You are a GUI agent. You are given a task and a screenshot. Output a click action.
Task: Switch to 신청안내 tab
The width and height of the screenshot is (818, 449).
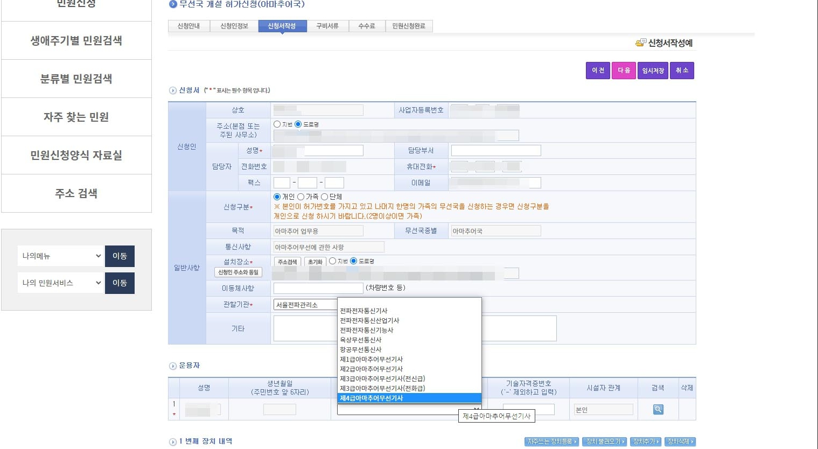pyautogui.click(x=188, y=26)
